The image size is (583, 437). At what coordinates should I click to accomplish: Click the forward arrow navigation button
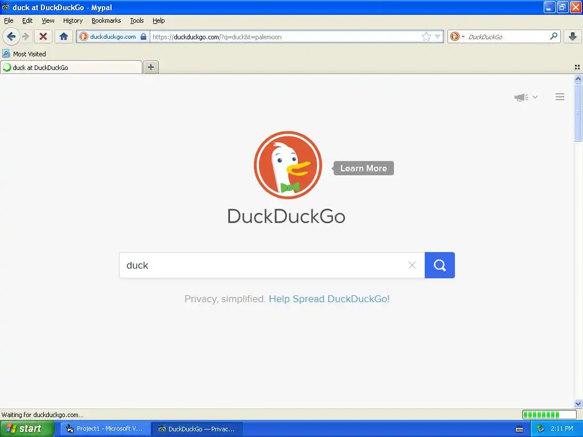(x=25, y=36)
